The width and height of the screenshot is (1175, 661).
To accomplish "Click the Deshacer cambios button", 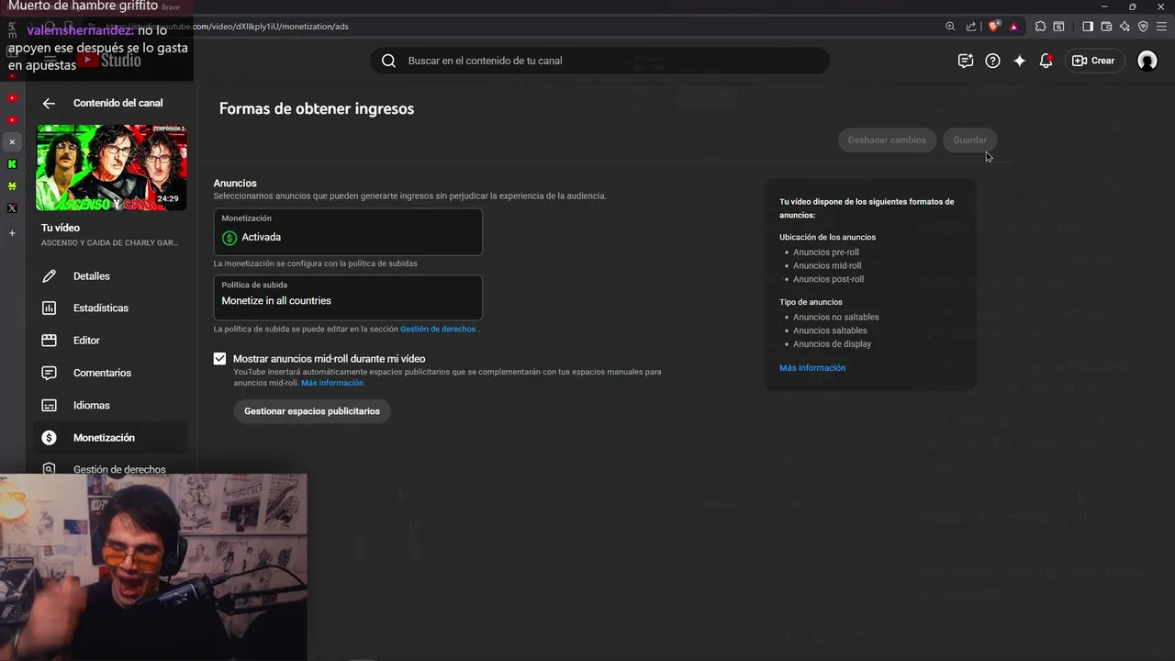I will [887, 140].
